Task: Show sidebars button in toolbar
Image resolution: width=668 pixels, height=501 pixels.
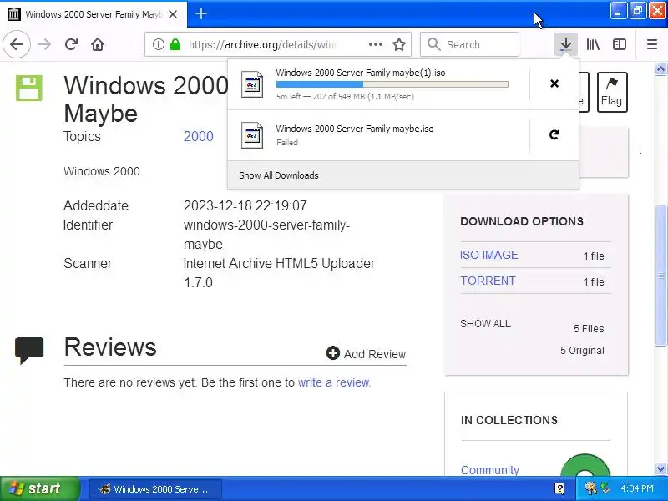Action: (620, 44)
